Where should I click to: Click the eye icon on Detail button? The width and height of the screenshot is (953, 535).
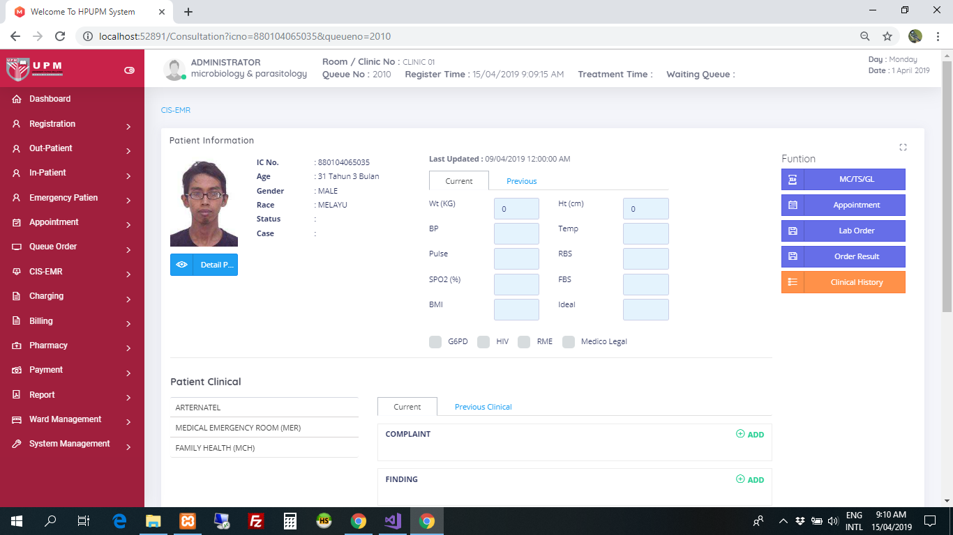tap(181, 265)
